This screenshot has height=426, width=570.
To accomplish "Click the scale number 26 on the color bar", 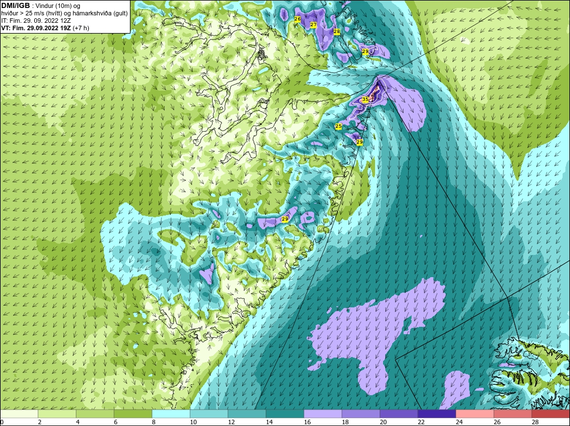I will pos(496,422).
